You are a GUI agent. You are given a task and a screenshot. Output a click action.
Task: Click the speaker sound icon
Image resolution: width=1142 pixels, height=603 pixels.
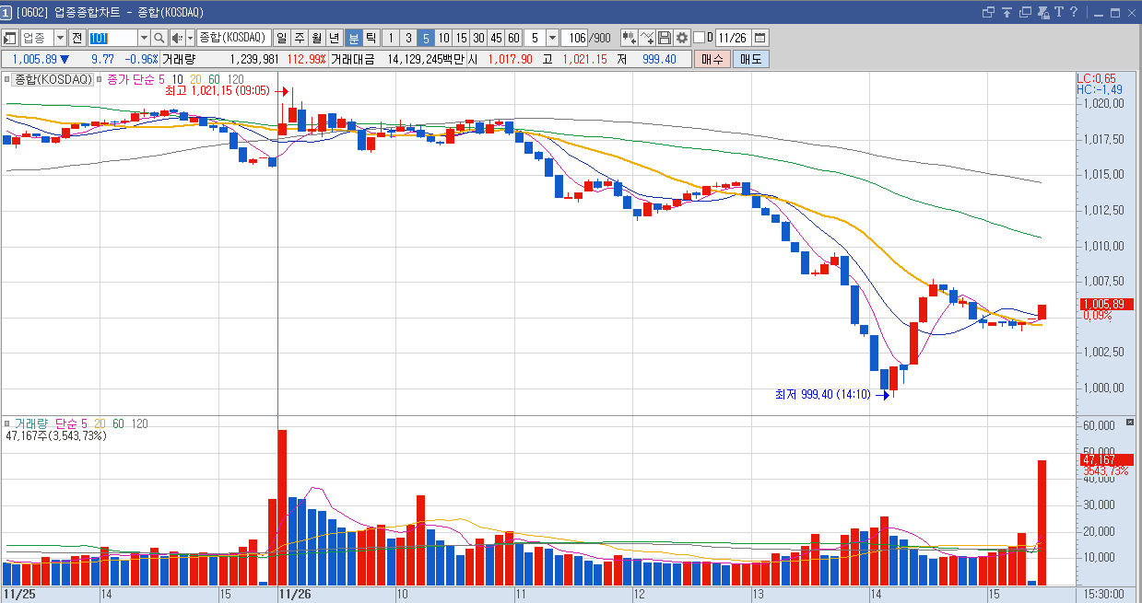coord(177,38)
